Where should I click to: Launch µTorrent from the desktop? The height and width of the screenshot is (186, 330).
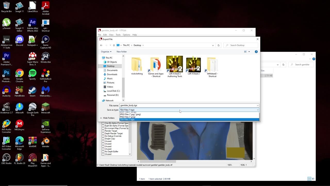click(x=6, y=24)
